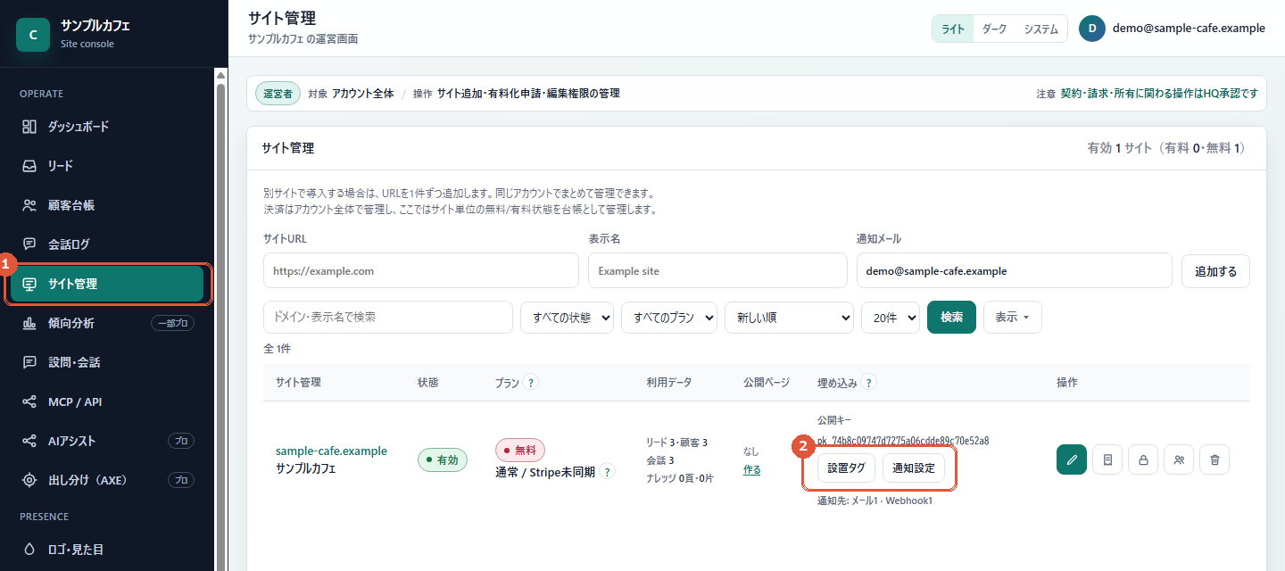This screenshot has width=1285, height=571.
Task: Focus the 表示名 input field
Action: tap(717, 271)
